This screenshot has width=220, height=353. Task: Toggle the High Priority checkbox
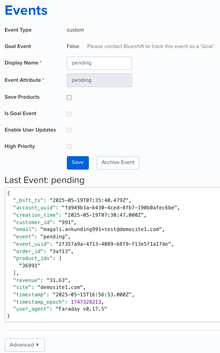[x=69, y=147]
